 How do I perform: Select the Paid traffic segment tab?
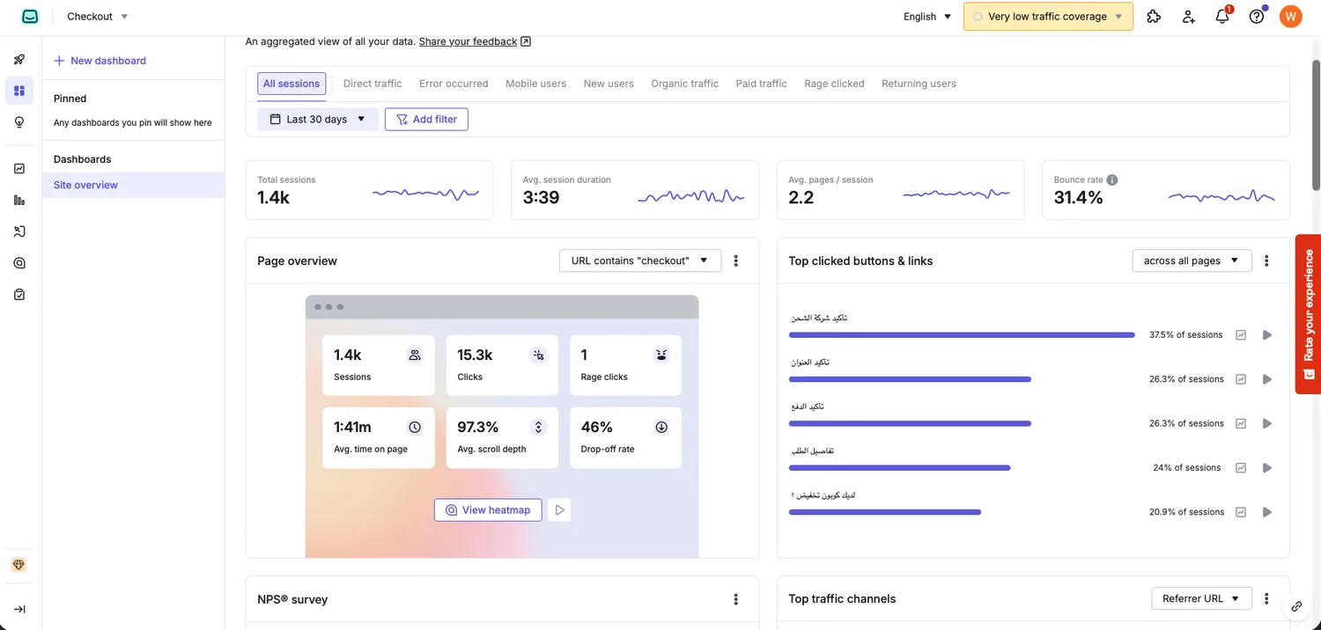point(761,84)
